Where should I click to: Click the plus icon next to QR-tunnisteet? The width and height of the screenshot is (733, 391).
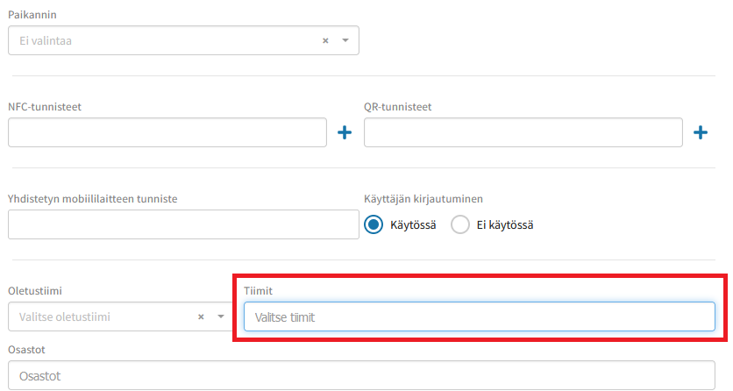point(701,132)
